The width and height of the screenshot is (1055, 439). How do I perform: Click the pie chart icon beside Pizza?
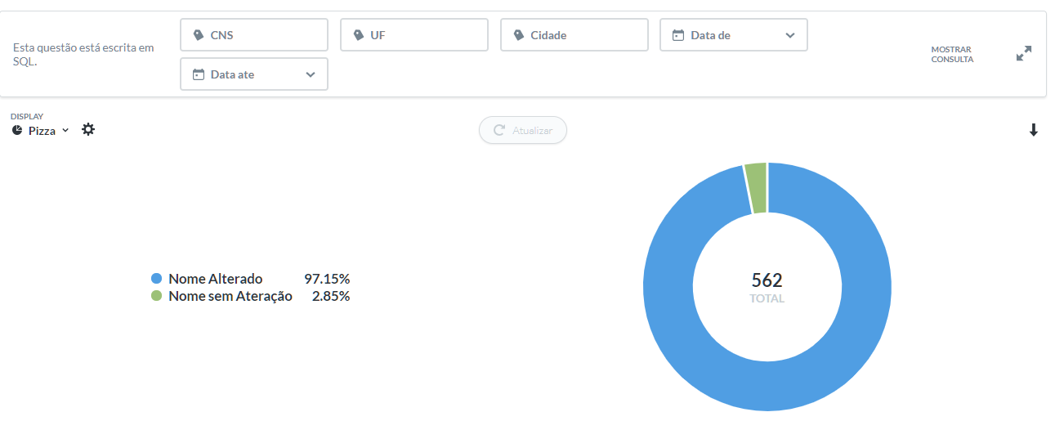[18, 130]
